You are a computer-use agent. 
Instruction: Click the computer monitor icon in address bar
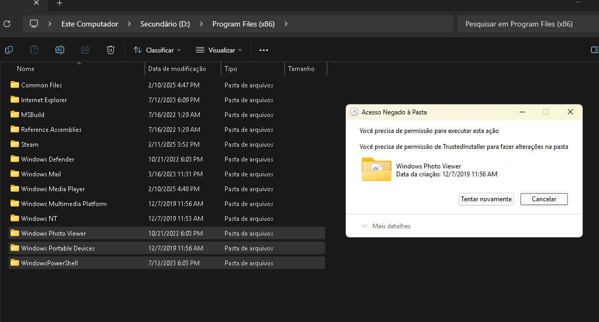34,24
